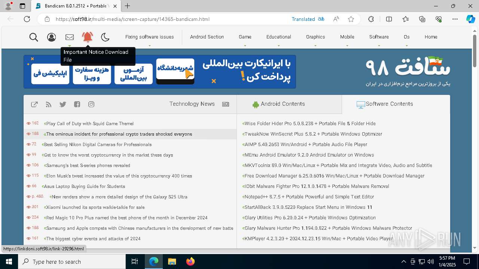The image size is (479, 269).
Task: Refresh the page in Edge
Action: click(27, 19)
